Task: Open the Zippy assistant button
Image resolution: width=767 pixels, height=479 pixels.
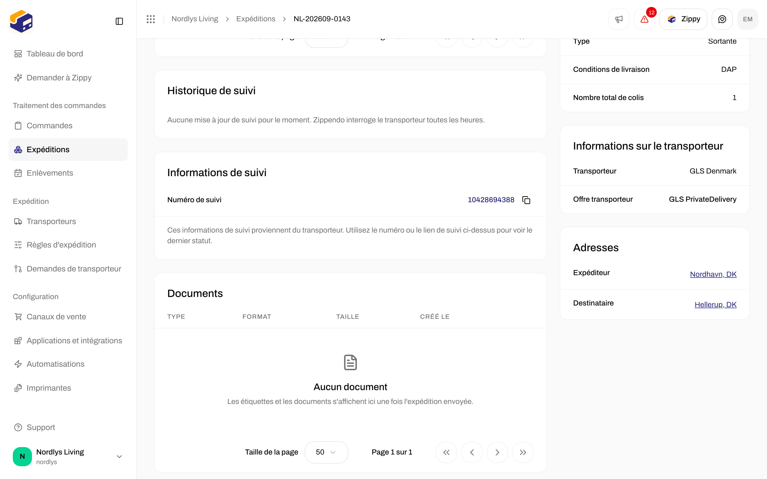Action: (x=683, y=19)
